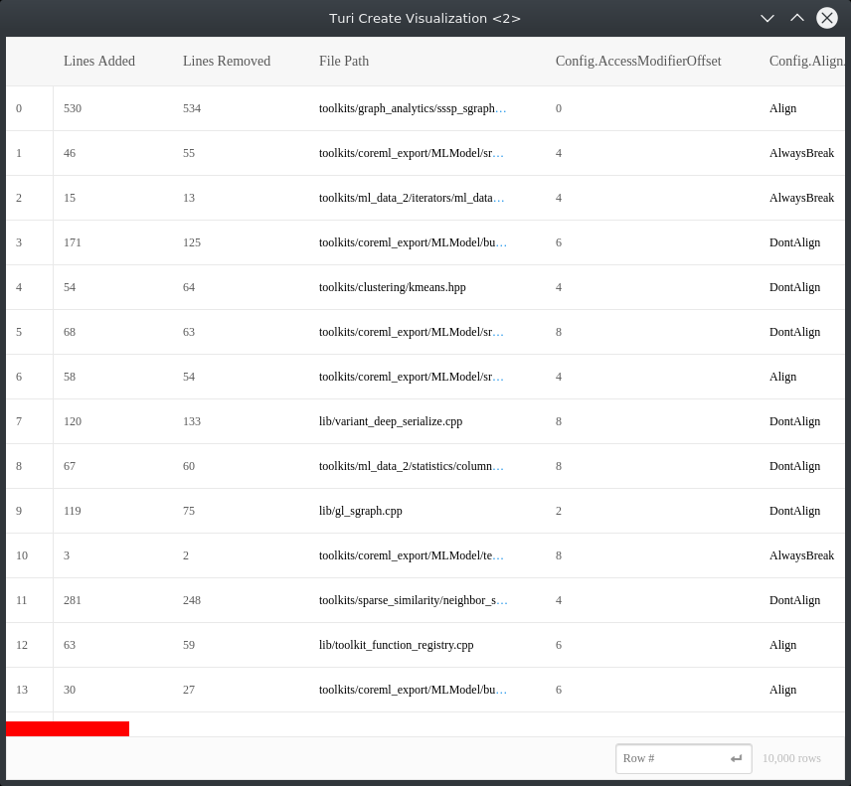Click Lines Added value 530
Viewport: 851px width, 786px height.
73,108
